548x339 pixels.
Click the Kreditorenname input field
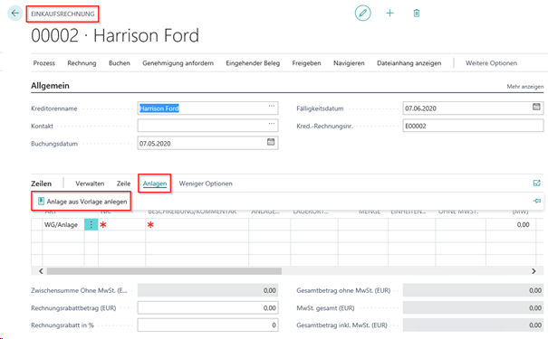click(207, 108)
